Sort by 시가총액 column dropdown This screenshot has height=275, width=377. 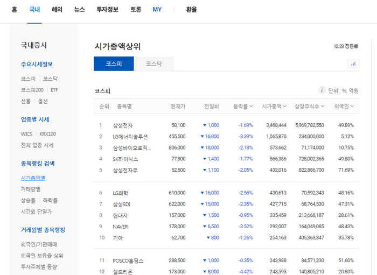click(274, 106)
